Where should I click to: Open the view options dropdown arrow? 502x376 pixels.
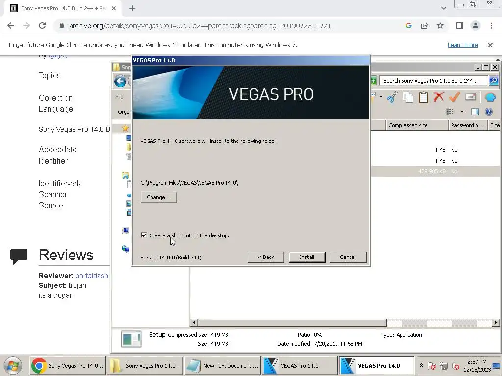tap(462, 112)
